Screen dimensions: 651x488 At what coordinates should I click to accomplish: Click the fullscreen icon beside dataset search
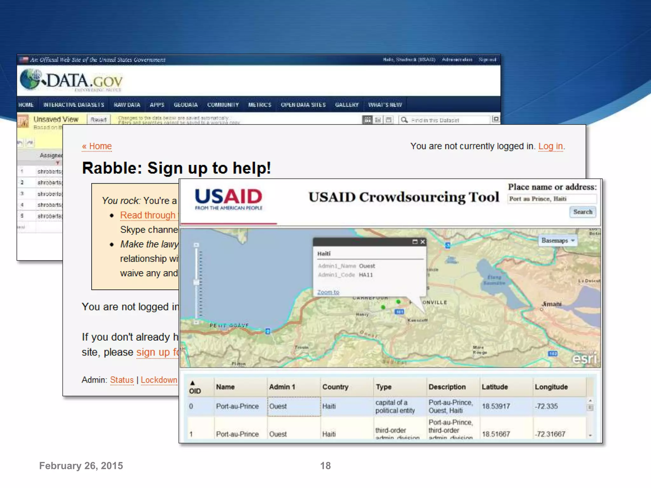coord(495,119)
